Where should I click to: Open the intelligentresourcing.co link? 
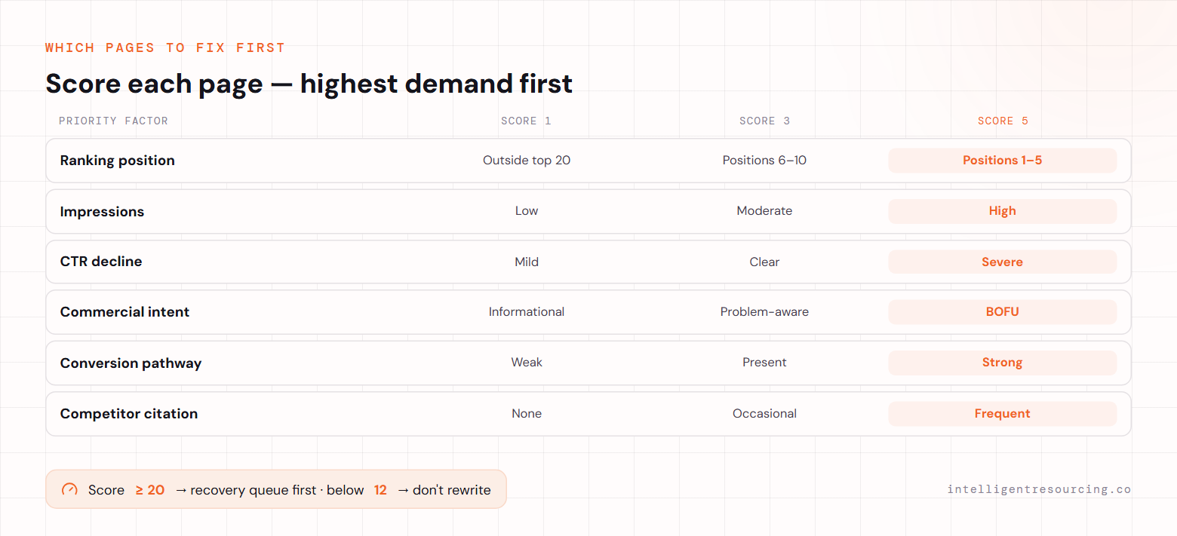1039,489
